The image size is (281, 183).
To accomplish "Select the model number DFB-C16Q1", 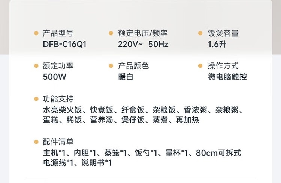I will tap(65, 44).
